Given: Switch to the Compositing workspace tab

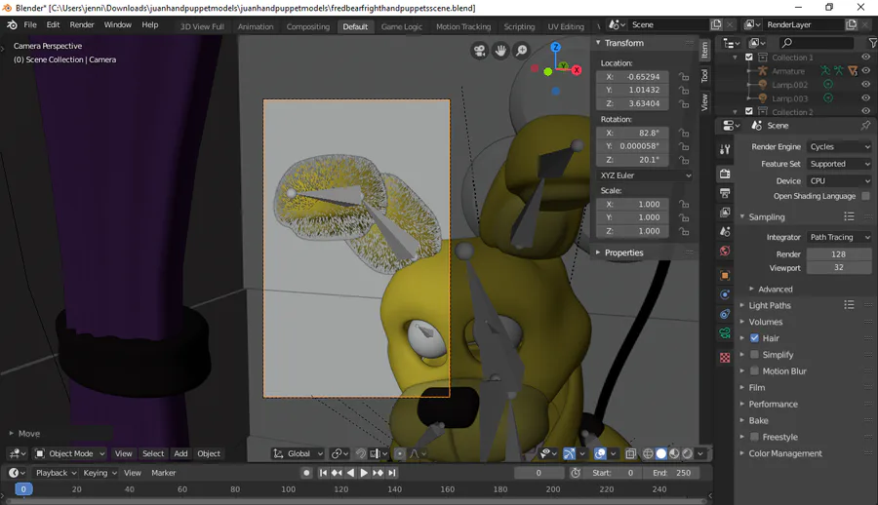Looking at the screenshot, I should pyautogui.click(x=308, y=26).
